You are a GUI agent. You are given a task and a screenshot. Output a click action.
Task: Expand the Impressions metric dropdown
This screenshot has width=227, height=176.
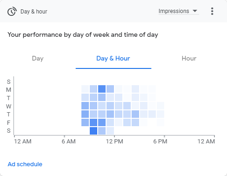pos(179,11)
